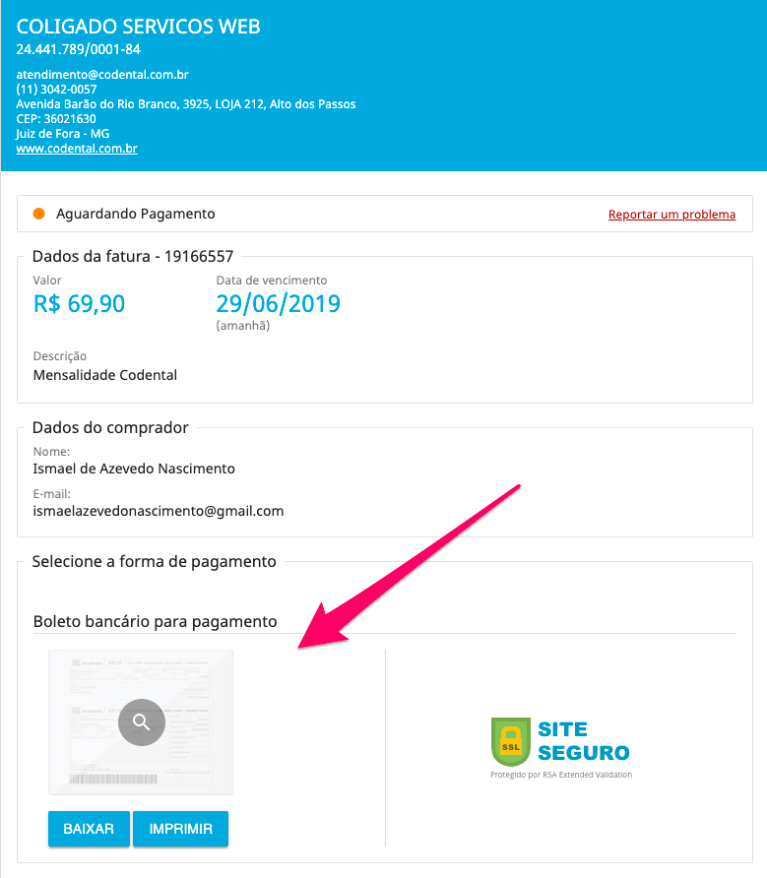Download the boleto with BAIXAR button
The height and width of the screenshot is (878, 767).
click(89, 829)
